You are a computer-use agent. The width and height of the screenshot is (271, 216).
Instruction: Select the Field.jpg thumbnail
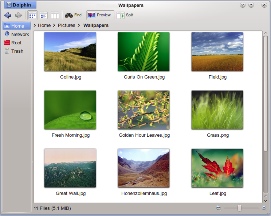(217, 52)
